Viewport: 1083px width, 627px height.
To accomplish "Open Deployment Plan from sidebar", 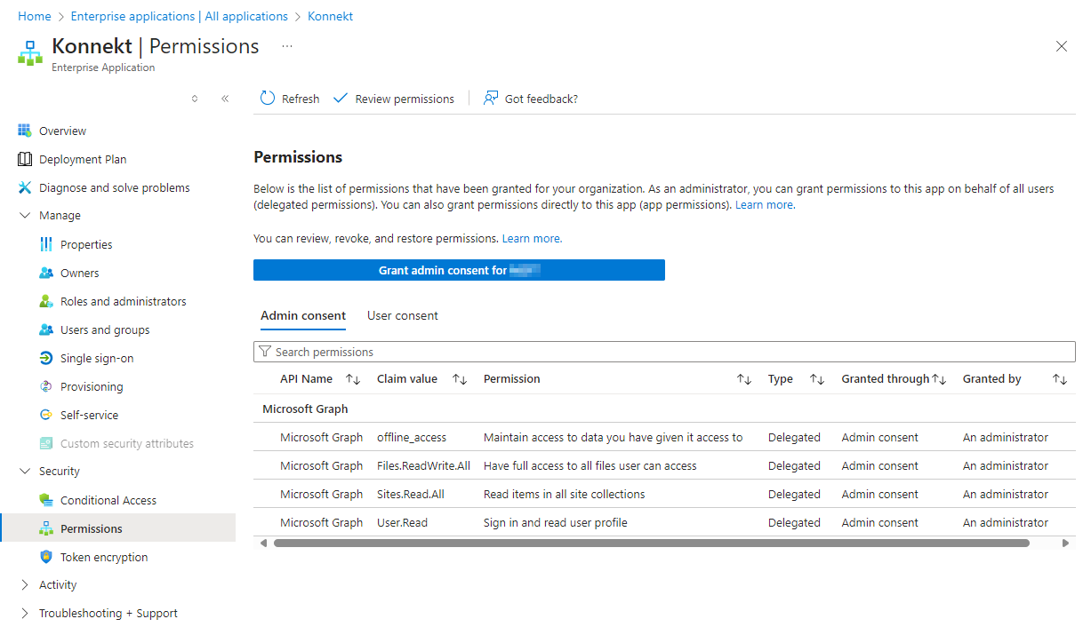I will point(83,159).
